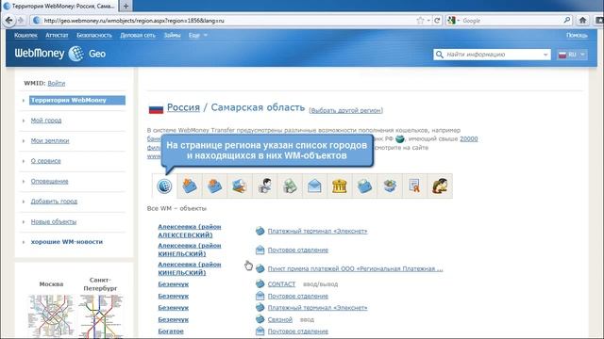The image size is (604, 339).
Task: Open the browser home page button
Action: point(582,21)
